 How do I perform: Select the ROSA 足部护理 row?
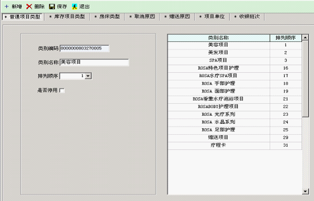(x=235, y=130)
